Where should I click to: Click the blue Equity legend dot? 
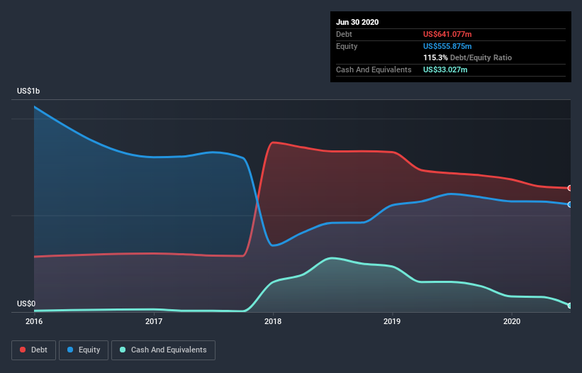70,350
